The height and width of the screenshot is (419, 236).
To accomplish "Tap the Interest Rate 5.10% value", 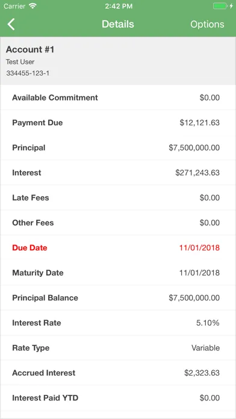I will click(x=208, y=323).
